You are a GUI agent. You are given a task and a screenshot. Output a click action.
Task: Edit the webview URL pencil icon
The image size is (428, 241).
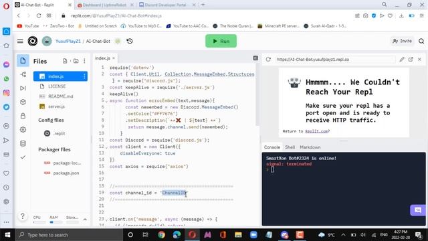pyautogui.click(x=402, y=60)
